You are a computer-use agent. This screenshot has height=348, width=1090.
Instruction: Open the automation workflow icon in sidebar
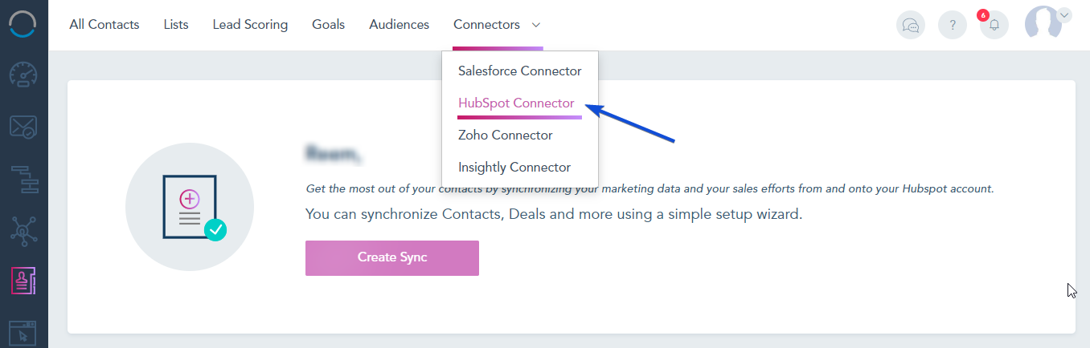tap(23, 178)
